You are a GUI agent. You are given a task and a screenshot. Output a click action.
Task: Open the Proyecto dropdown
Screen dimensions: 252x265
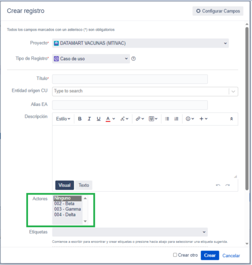[141, 43]
